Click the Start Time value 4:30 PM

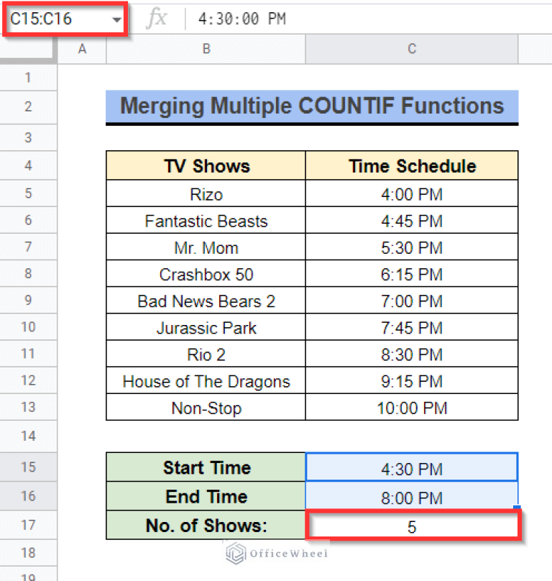tap(411, 468)
